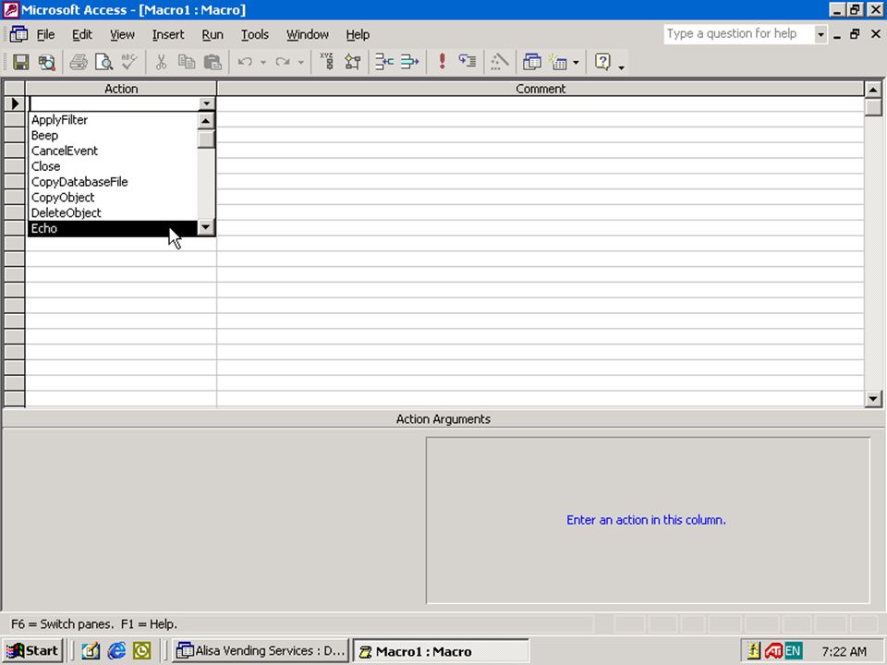This screenshot has width=887, height=665.
Task: Click the Access document icon beside File menu
Action: click(x=18, y=34)
